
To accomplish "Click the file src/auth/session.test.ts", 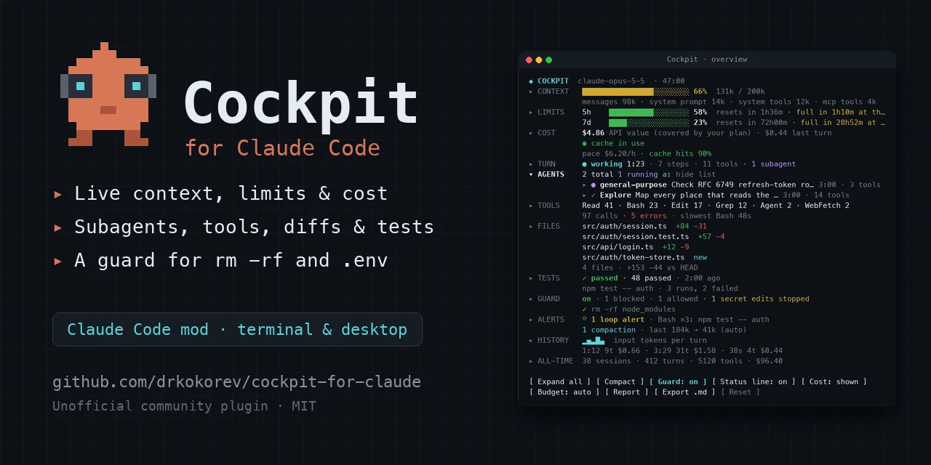I will click(x=636, y=236).
